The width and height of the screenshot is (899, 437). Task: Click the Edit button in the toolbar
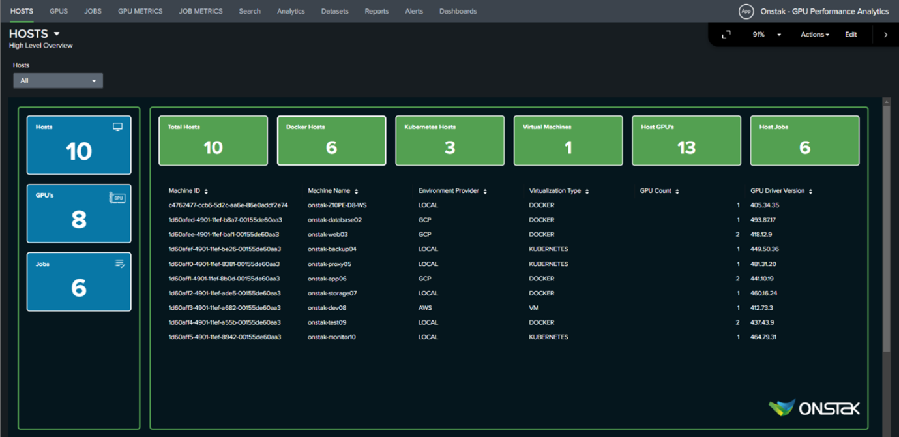(x=851, y=34)
